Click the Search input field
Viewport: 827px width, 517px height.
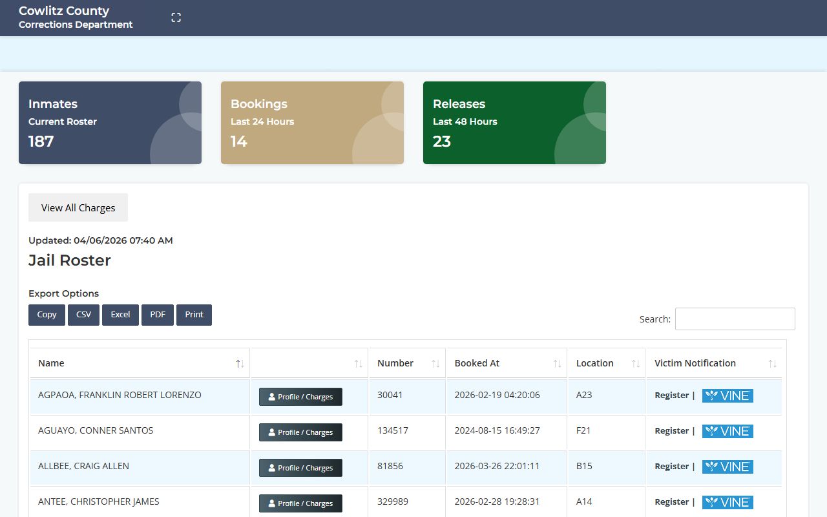click(735, 319)
